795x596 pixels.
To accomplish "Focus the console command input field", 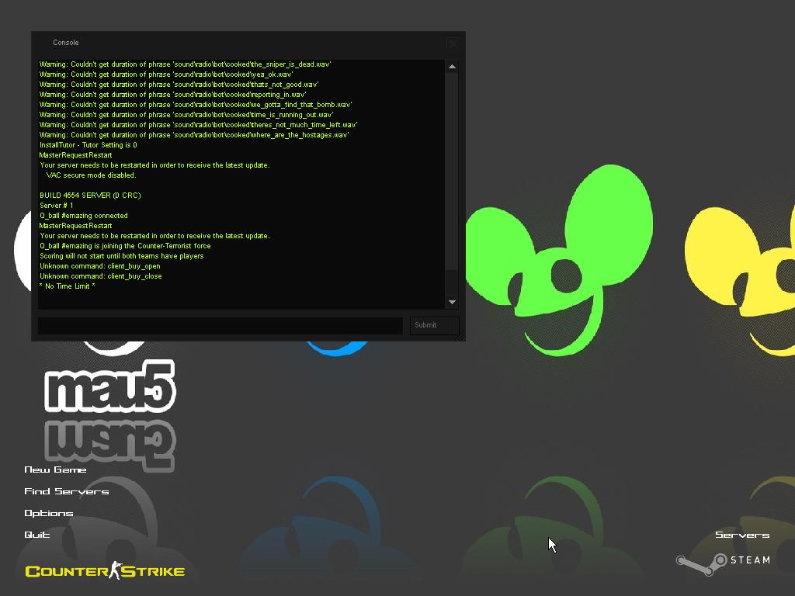I will pos(220,325).
